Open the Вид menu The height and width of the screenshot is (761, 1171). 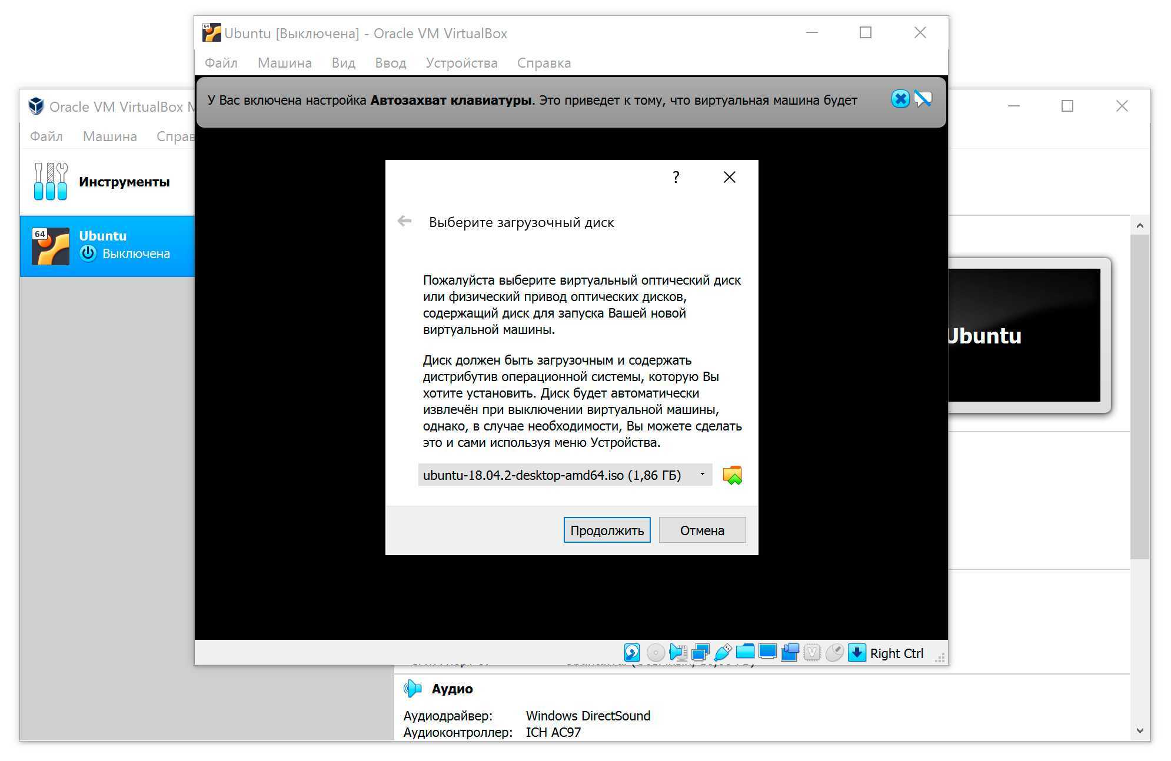tap(344, 63)
